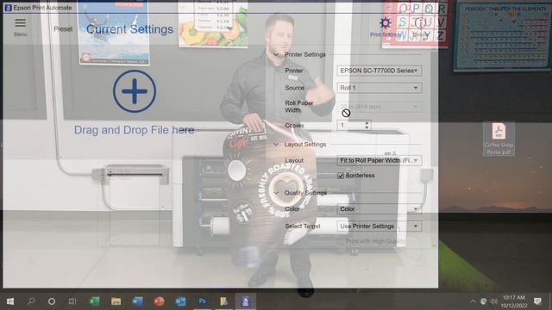Screen dimensions: 552x310
Task: Click the Copies number field
Action: point(351,126)
